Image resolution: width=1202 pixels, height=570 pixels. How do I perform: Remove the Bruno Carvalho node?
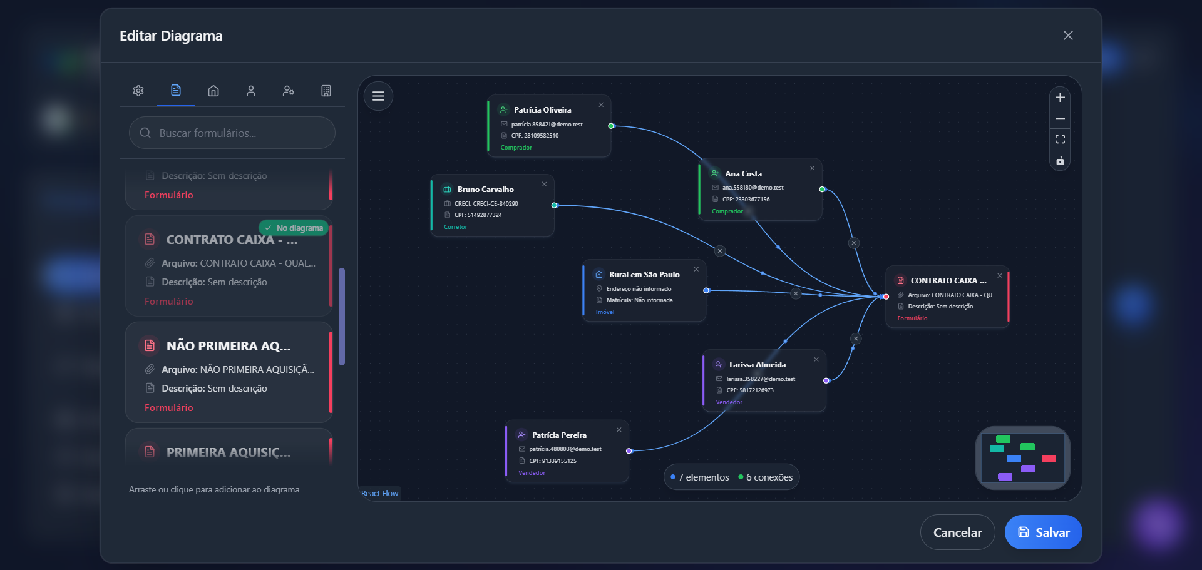coord(544,184)
